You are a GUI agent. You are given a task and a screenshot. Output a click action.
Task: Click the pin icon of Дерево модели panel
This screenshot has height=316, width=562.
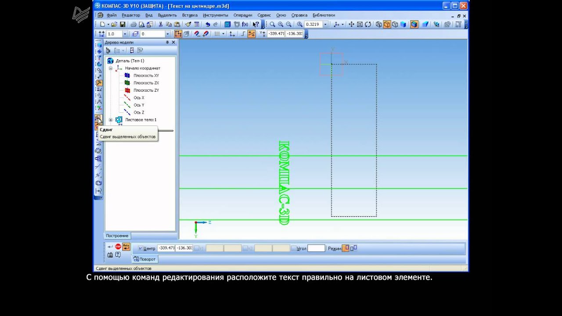167,42
